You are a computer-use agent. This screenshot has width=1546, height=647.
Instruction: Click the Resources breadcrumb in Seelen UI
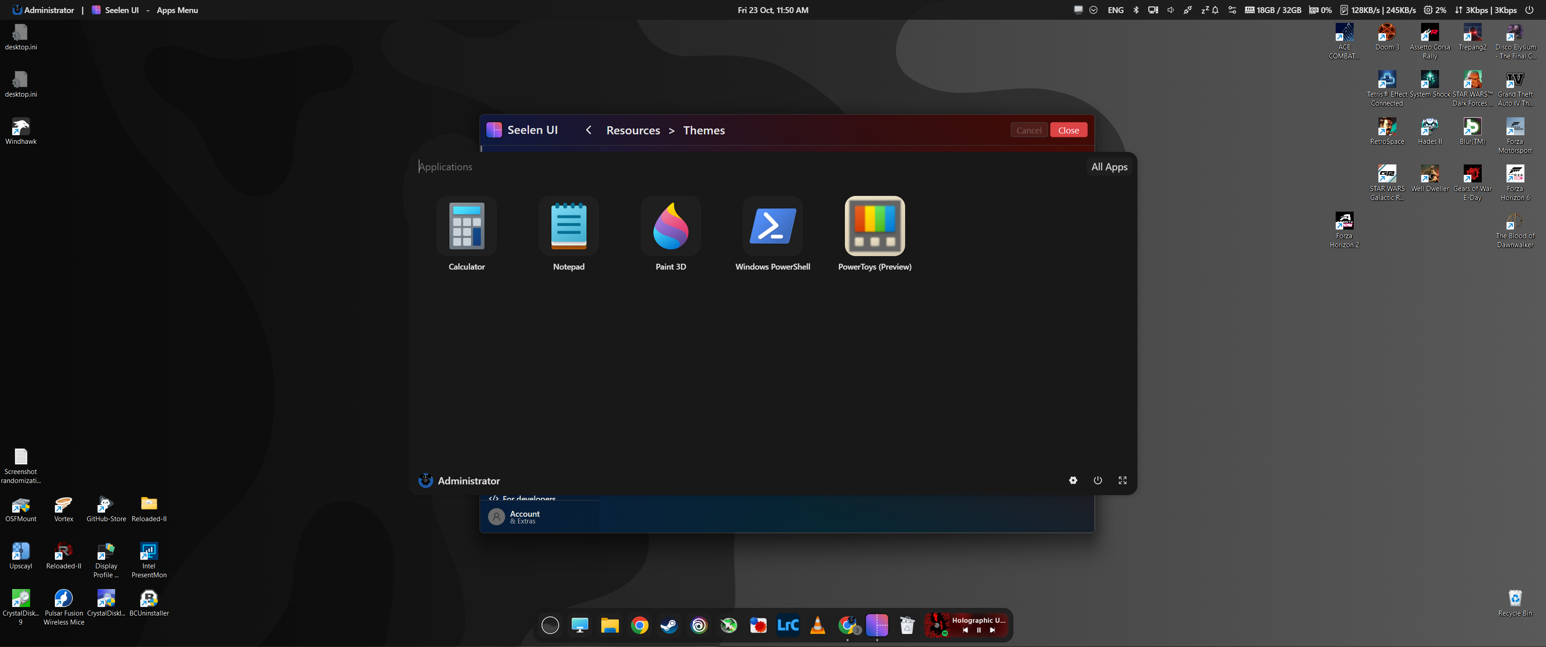(633, 130)
